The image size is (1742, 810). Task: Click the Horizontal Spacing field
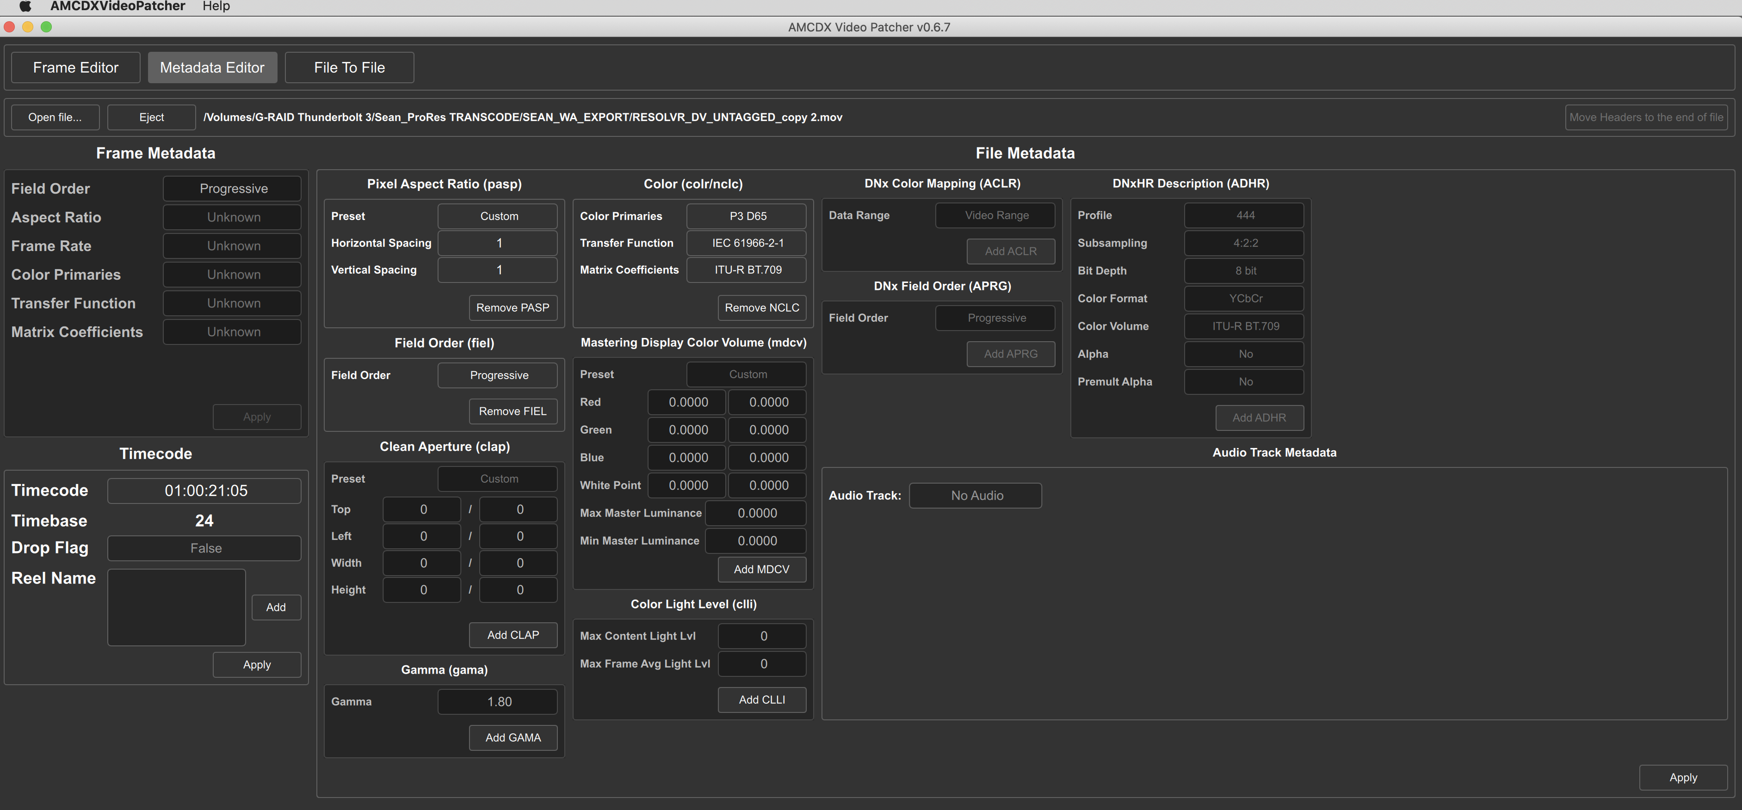click(x=498, y=243)
